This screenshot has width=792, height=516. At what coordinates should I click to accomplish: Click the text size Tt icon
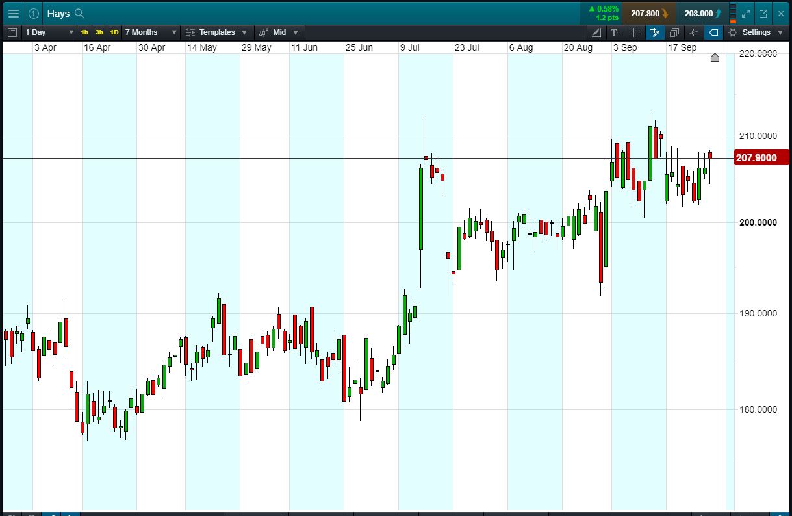(x=616, y=32)
